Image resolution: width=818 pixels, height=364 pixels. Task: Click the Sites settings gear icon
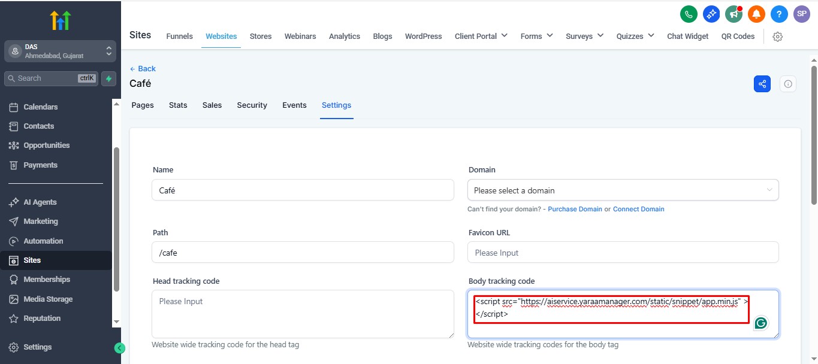[x=777, y=37]
